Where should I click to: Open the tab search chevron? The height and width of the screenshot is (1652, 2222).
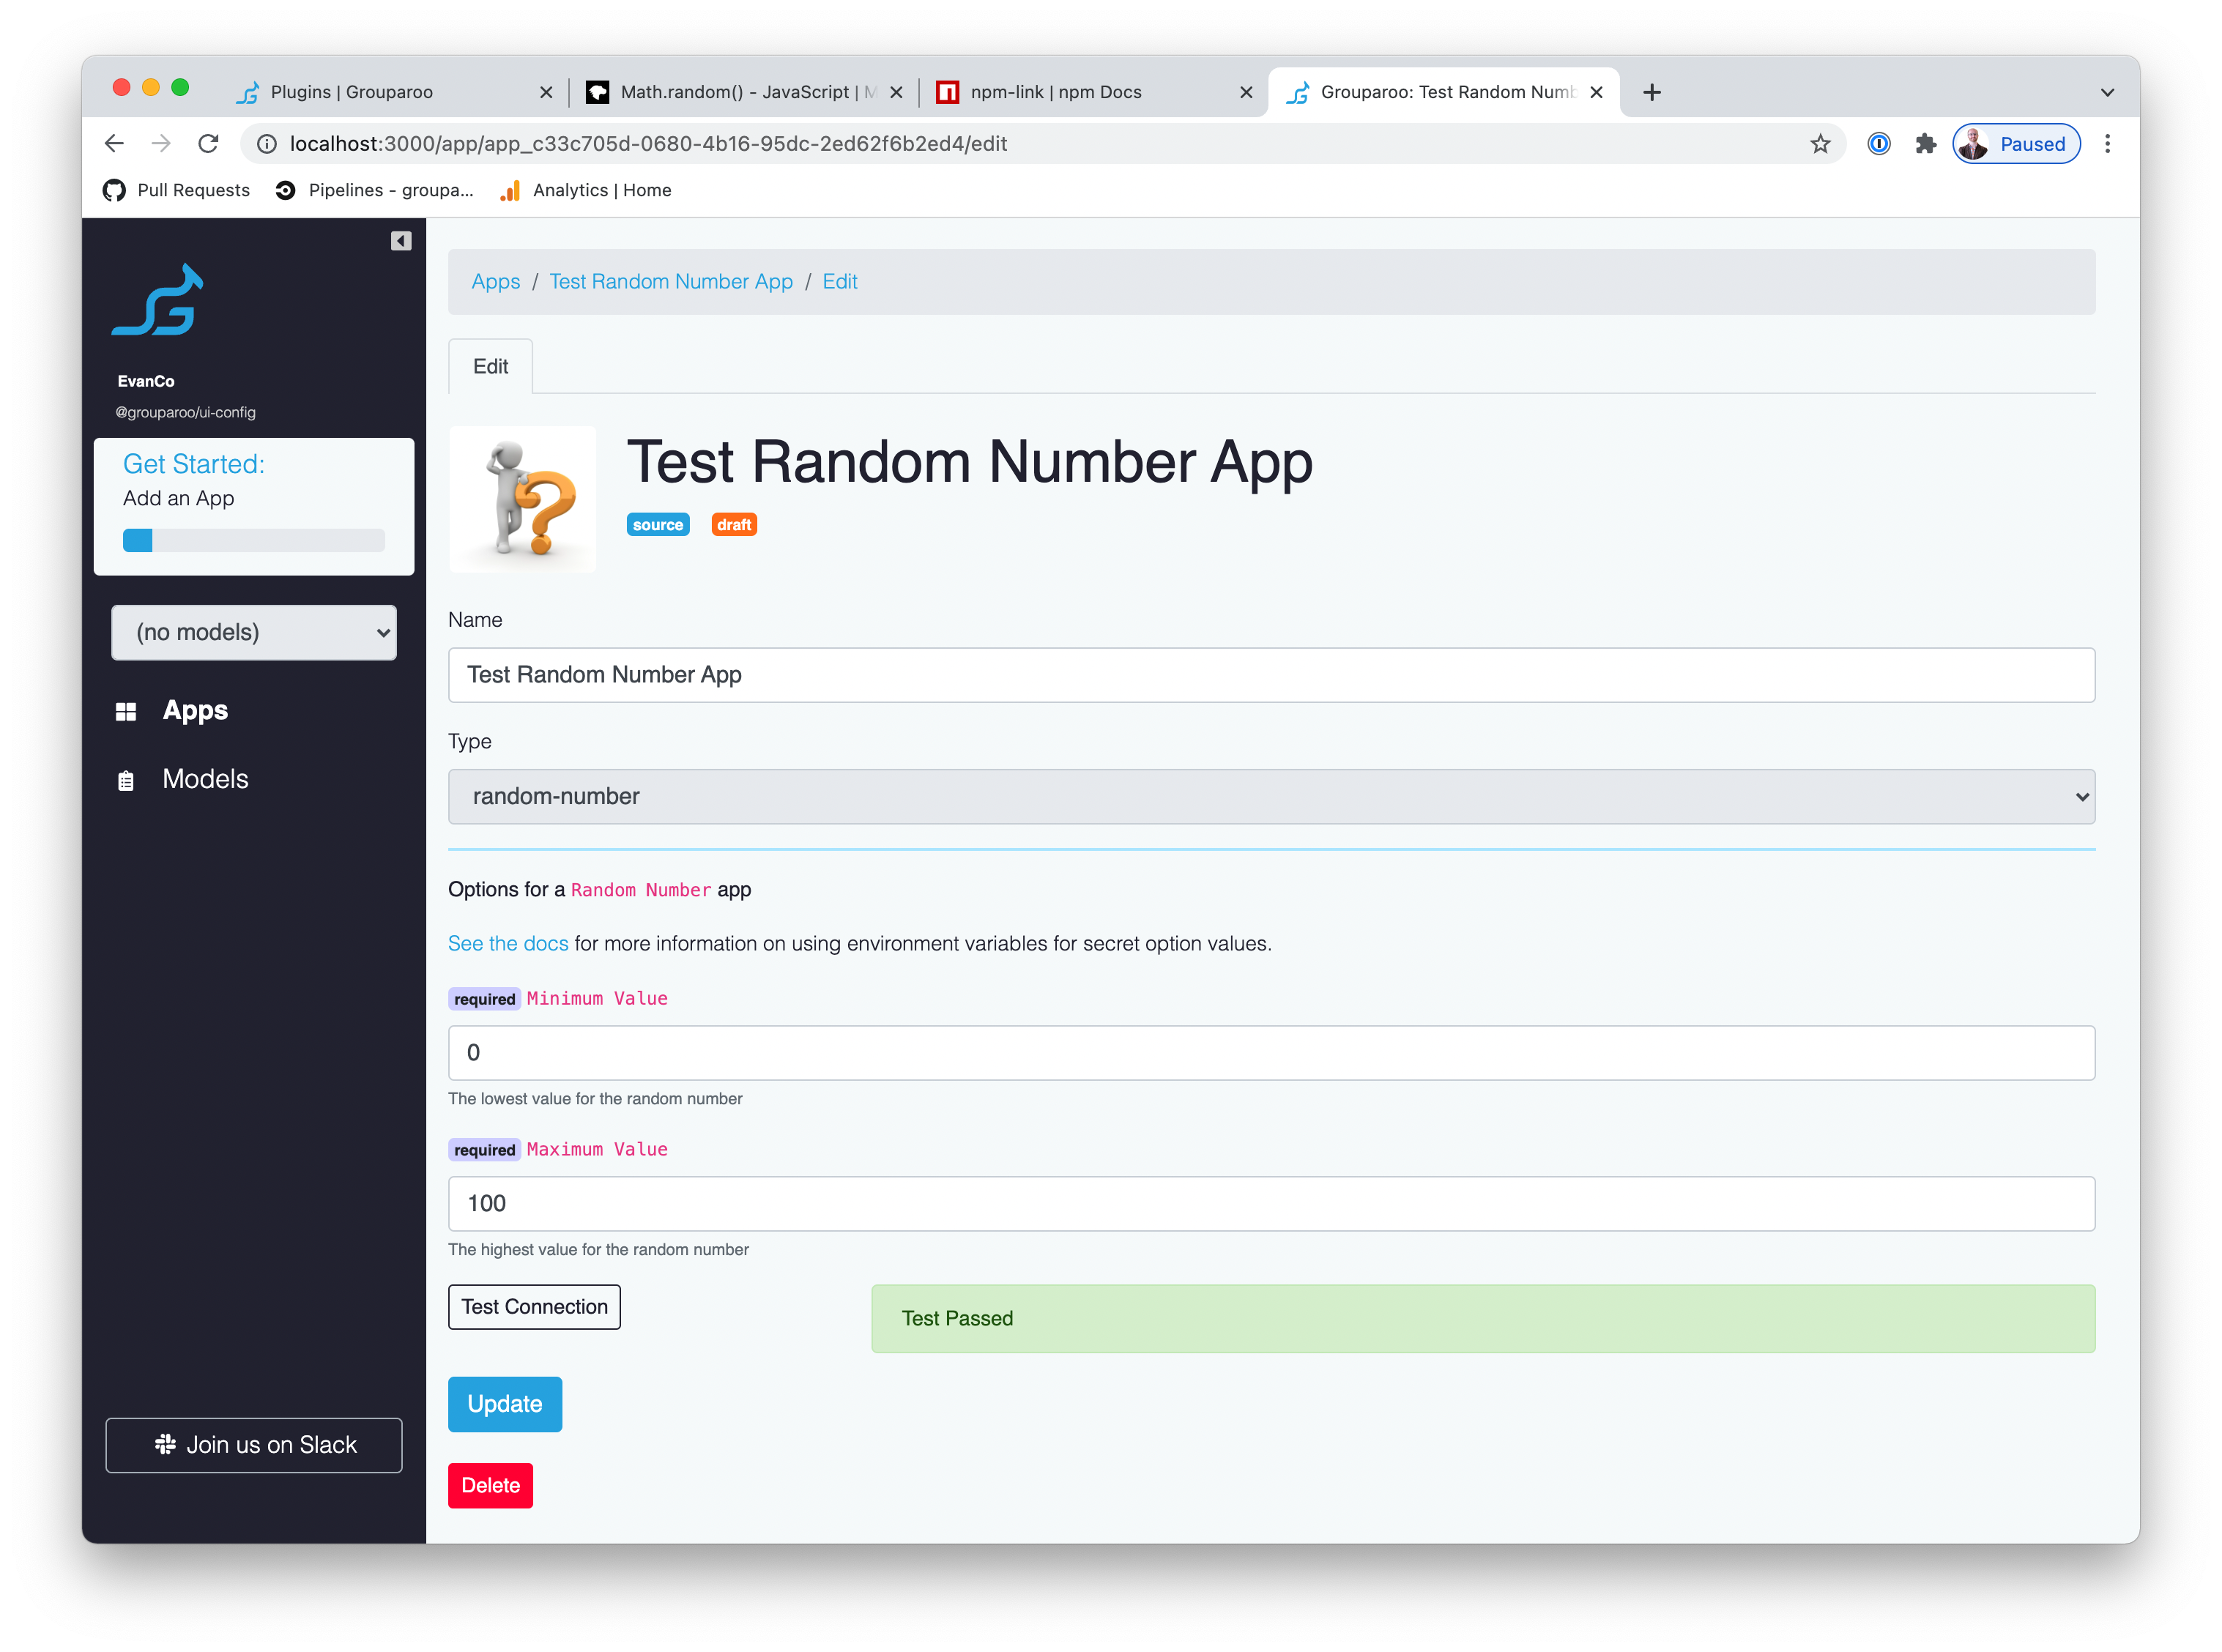pos(2107,92)
